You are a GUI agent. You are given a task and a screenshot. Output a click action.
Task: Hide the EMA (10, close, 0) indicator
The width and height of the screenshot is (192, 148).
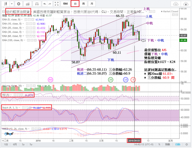27,24
